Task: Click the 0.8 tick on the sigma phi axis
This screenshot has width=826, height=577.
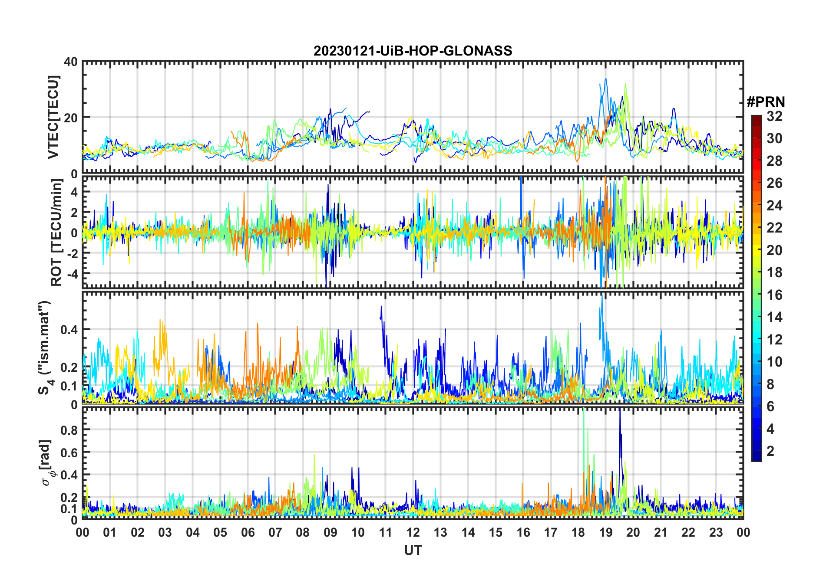Action: tap(69, 430)
